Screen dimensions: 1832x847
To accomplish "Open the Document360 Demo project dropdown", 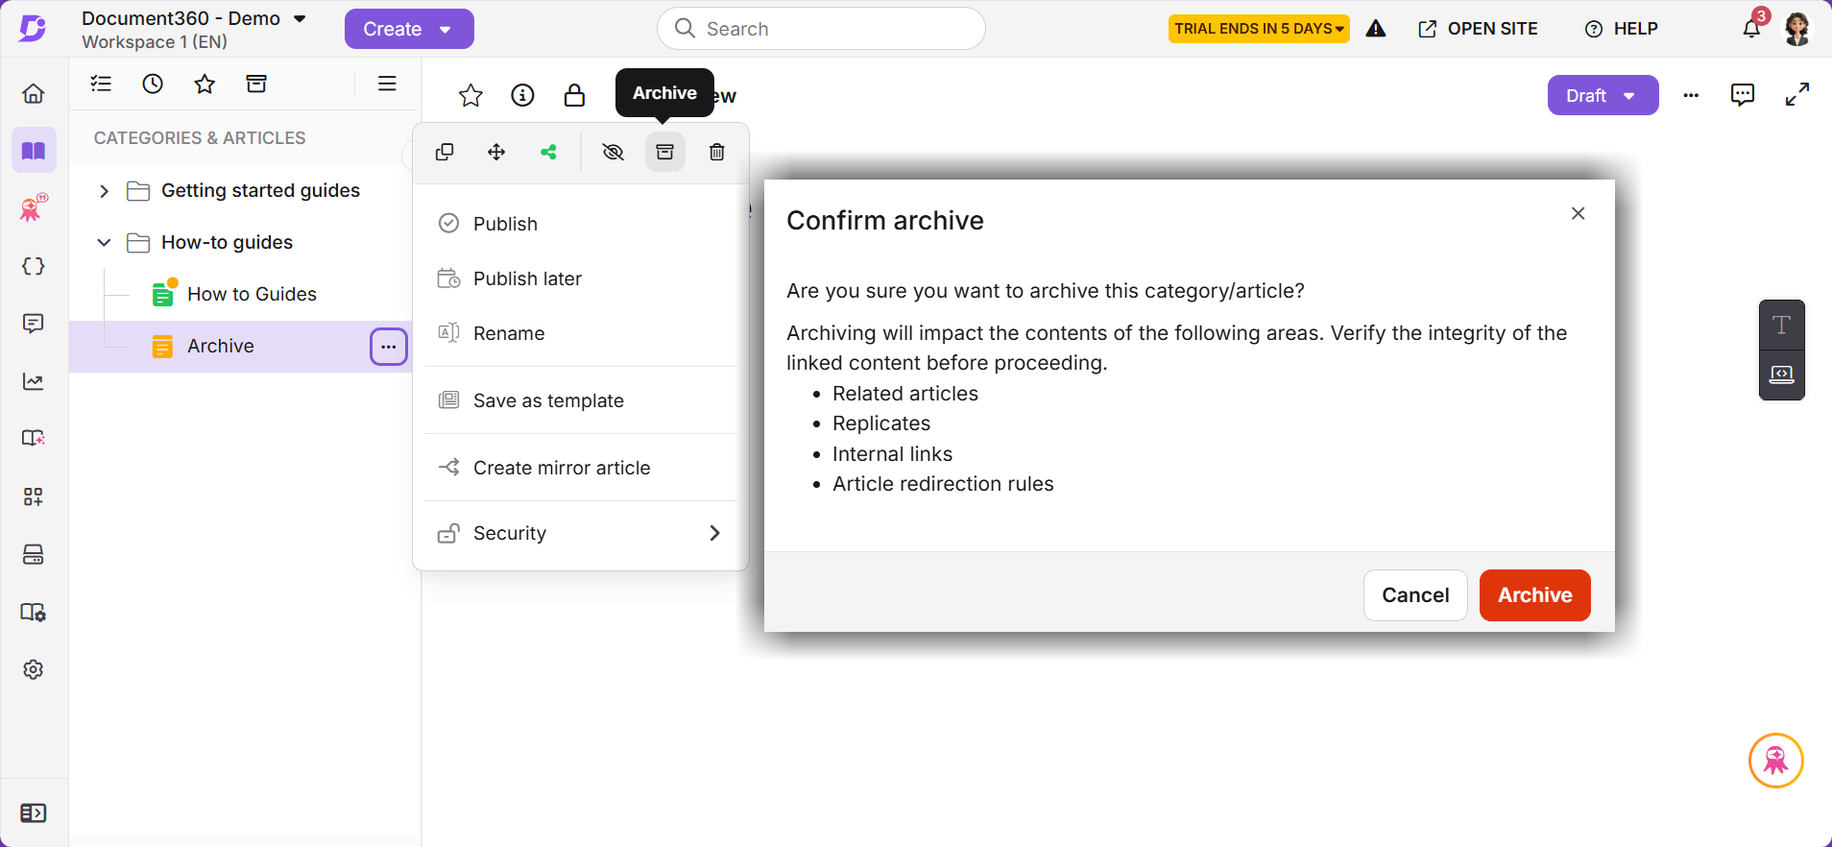I will point(194,18).
